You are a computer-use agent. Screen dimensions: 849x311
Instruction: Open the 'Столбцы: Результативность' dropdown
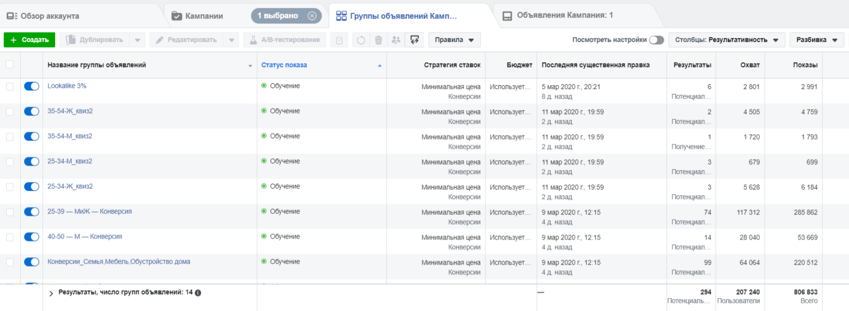point(726,40)
